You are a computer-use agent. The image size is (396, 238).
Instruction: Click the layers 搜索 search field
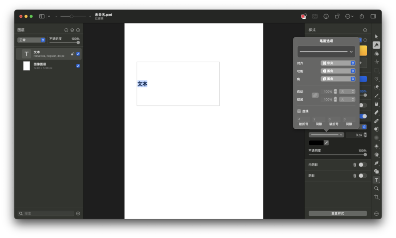point(46,213)
